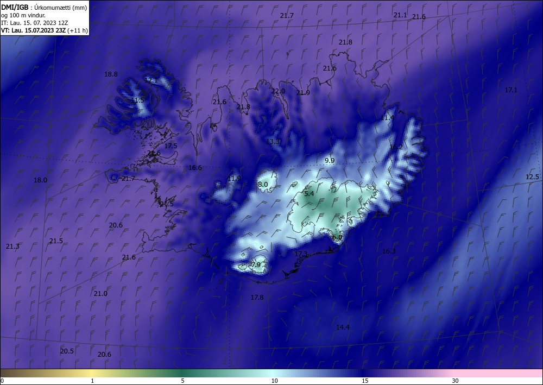Select the bold "VT: Lau. 15.07.2023 23Z" line
543x385 pixels.
[34, 30]
